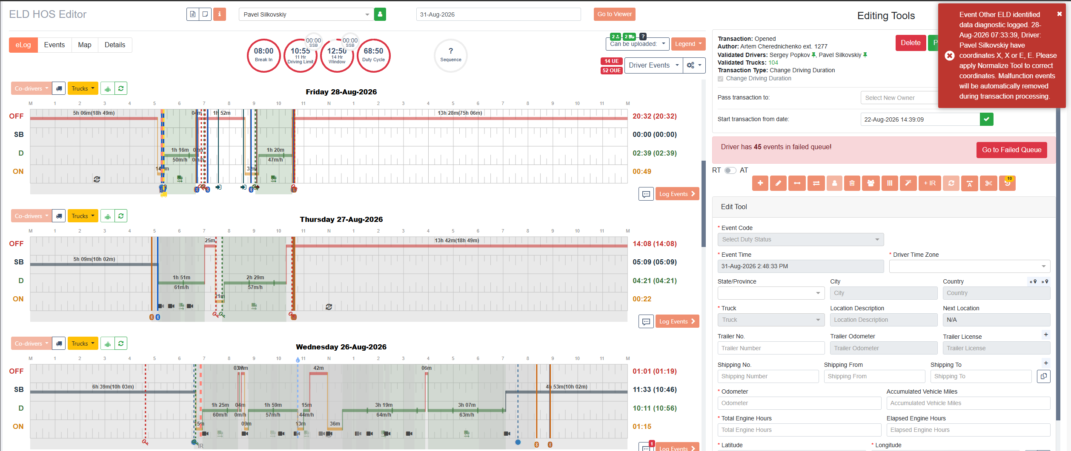Screen dimensions: 1071x451
Task: Click the plus add-event tool
Action: pos(760,183)
